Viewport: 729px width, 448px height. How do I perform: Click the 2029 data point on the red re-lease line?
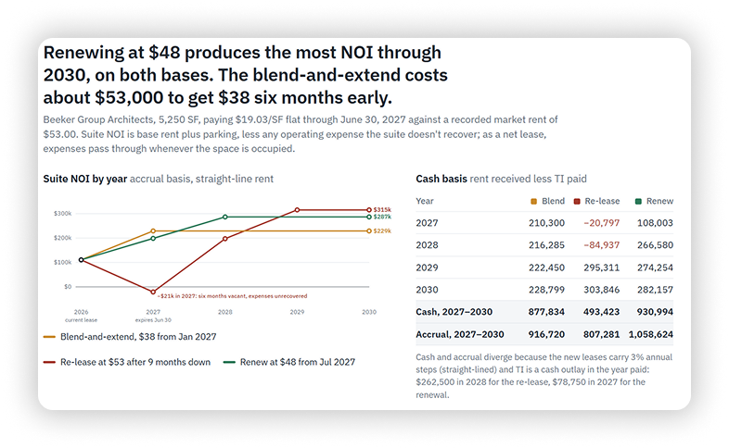coord(297,210)
